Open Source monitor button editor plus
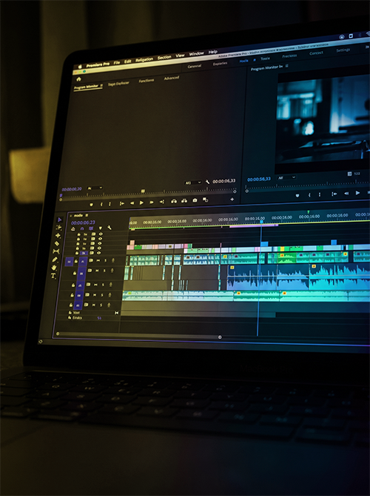Screen dimensions: 370x496 tap(232, 199)
